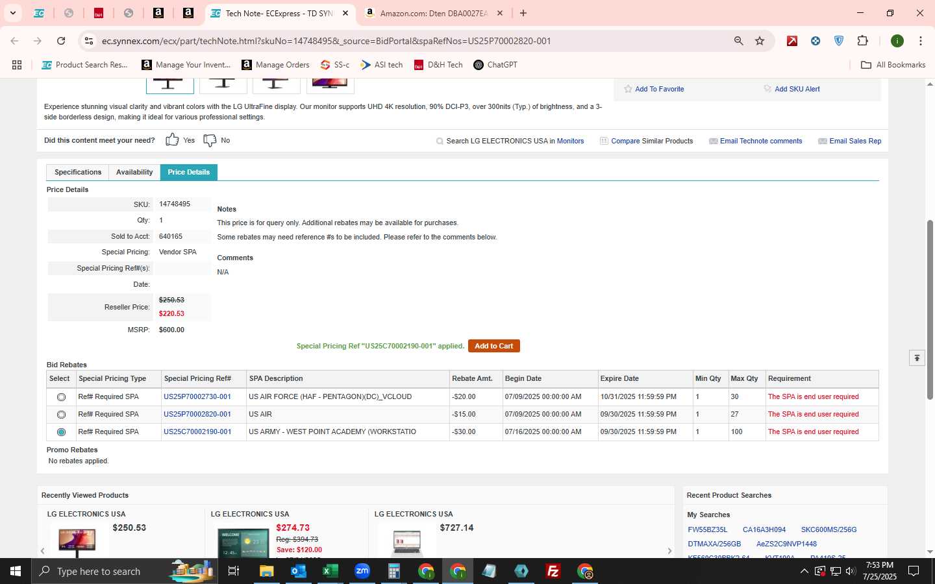The height and width of the screenshot is (584, 935).
Task: Click the page vertical scrollbar thumb
Action: coord(930,308)
